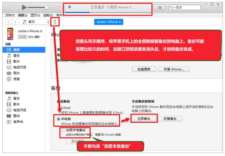Open the list view icon button
The height and width of the screenshot is (156, 225).
coord(160,7)
